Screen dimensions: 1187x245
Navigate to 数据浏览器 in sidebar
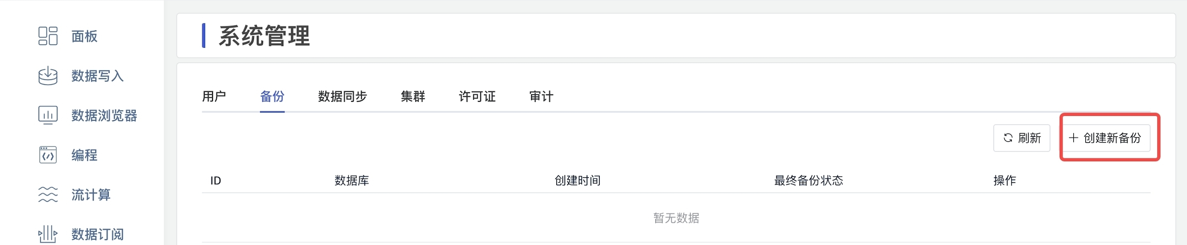[x=104, y=115]
